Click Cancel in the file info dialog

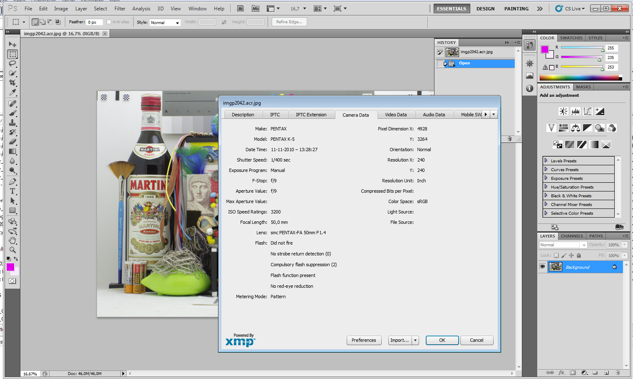[x=477, y=340]
